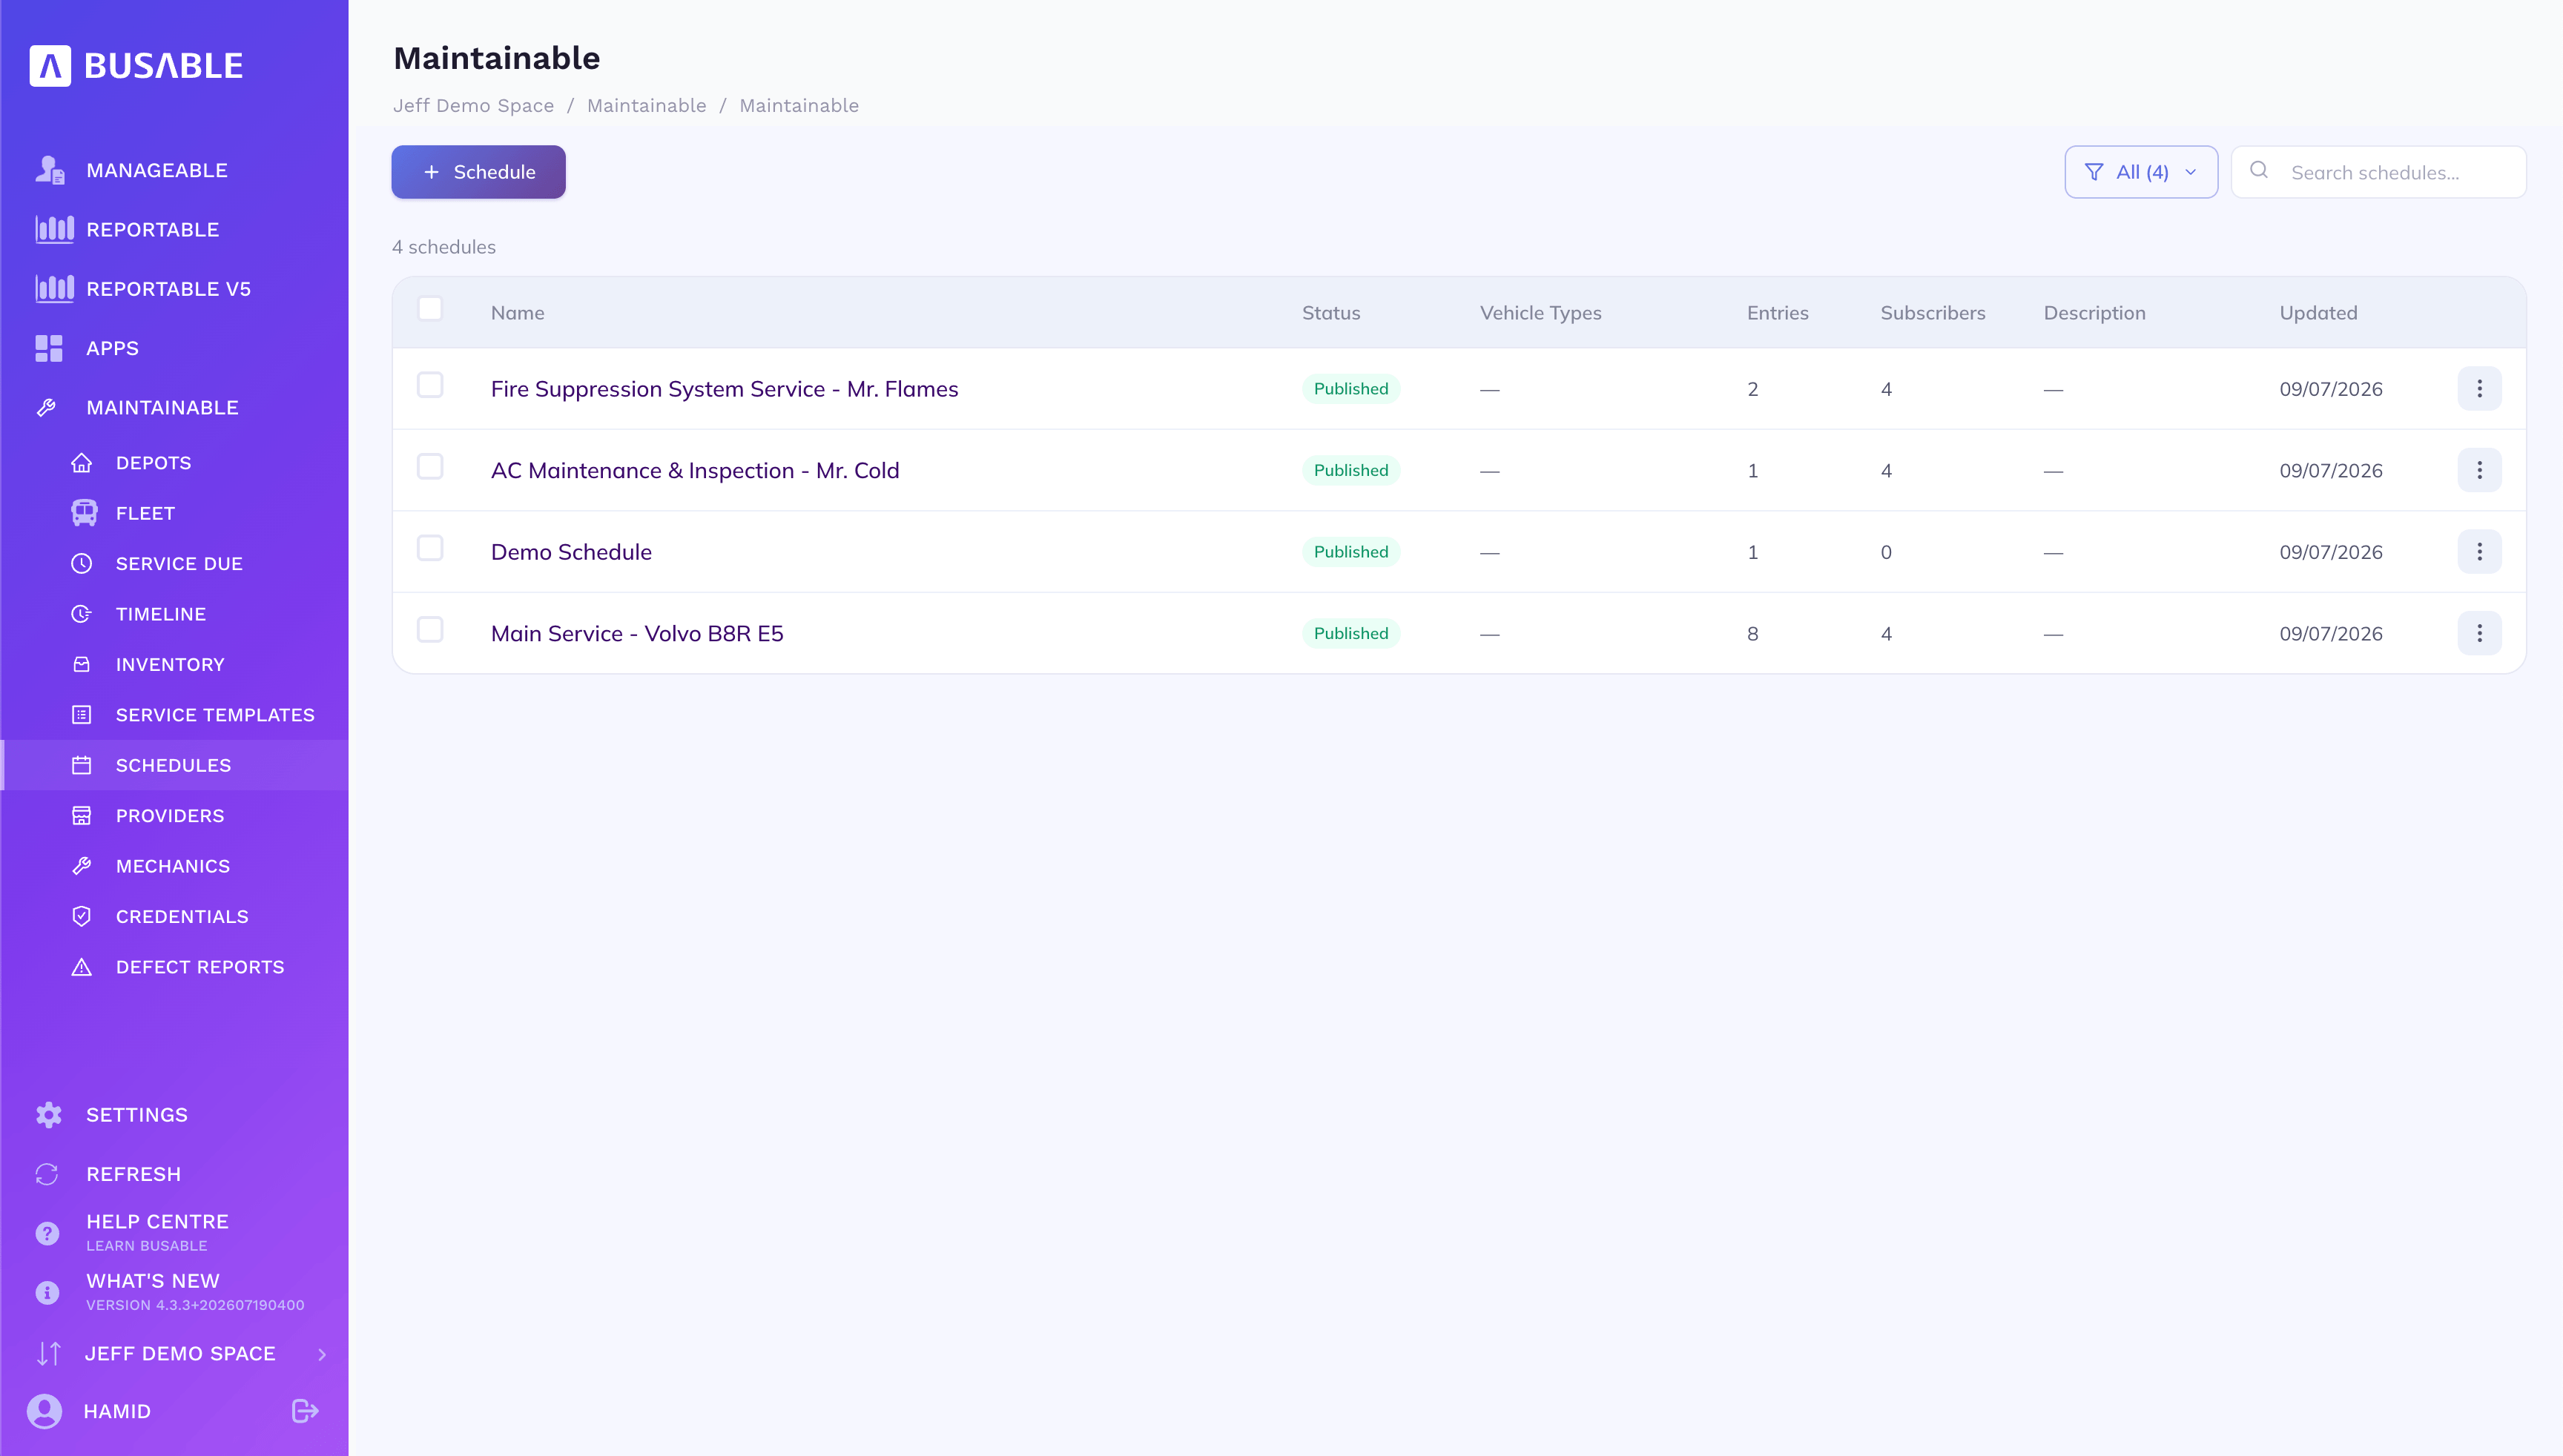
Task: Click the search magnifier icon
Action: coord(2259,170)
